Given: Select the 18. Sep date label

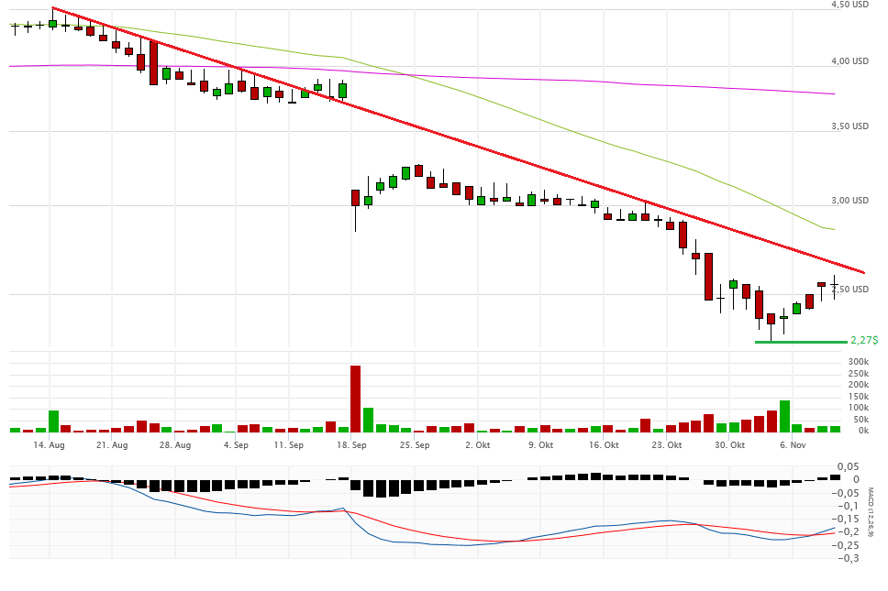Looking at the screenshot, I should point(351,445).
